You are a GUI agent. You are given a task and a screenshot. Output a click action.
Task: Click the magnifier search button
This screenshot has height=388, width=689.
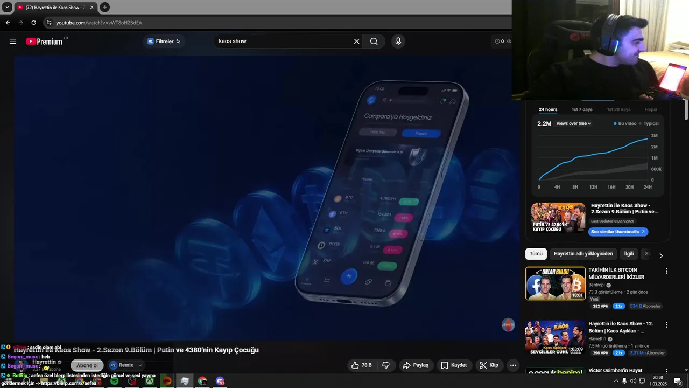(374, 41)
